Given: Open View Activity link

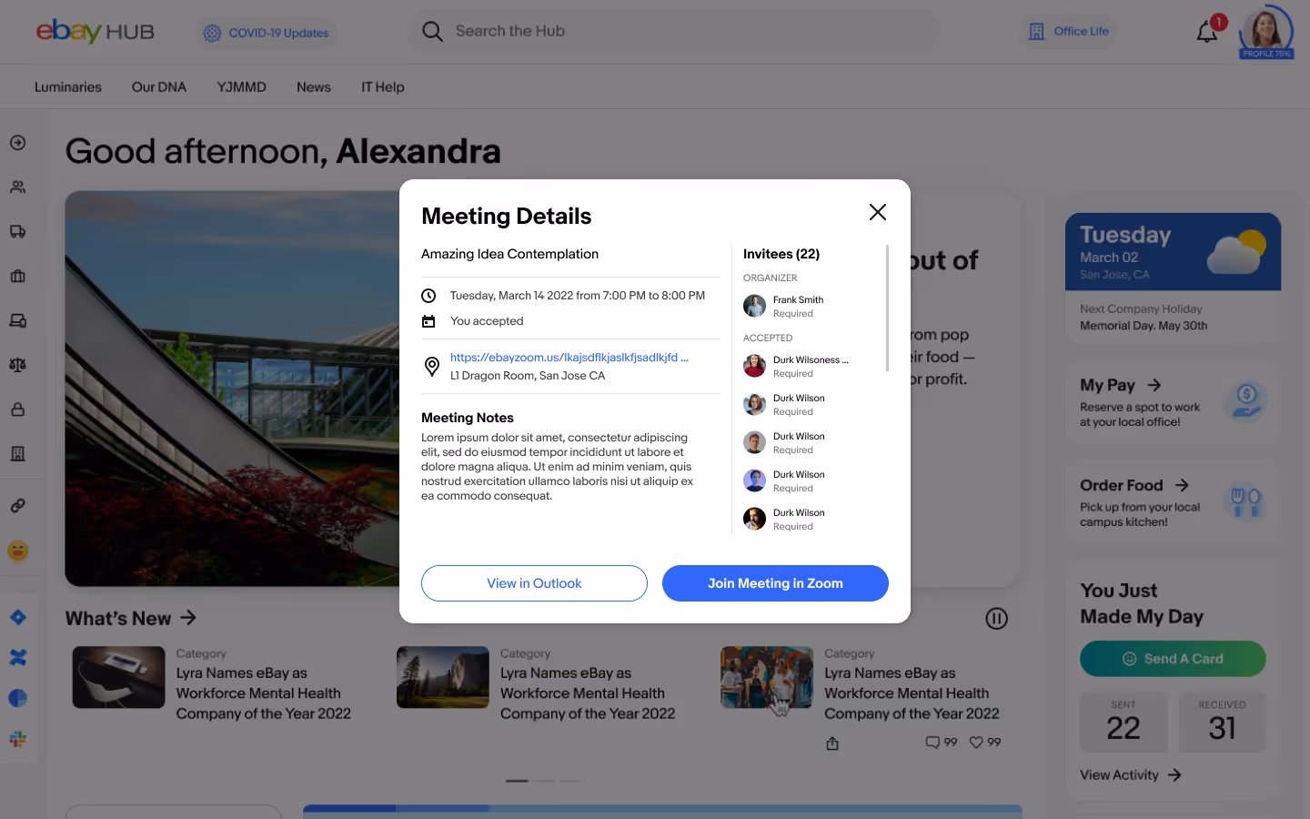Looking at the screenshot, I should pyautogui.click(x=1131, y=775).
